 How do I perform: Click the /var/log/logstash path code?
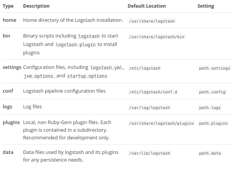[150, 108]
